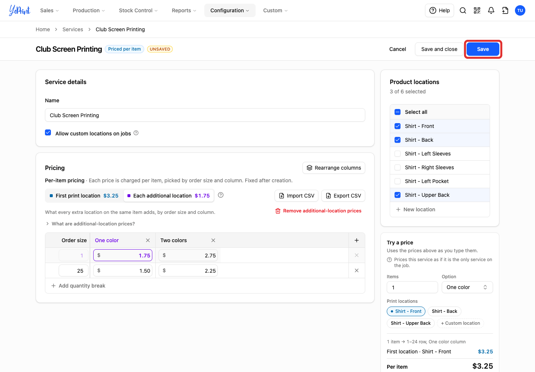Click Remove additional-location prices
Image resolution: width=535 pixels, height=372 pixels.
pos(318,211)
